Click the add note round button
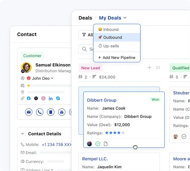 [x=51, y=112]
